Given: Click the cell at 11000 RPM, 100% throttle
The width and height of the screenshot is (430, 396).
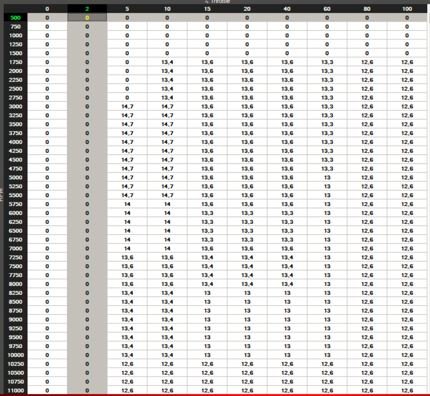Looking at the screenshot, I should (407, 391).
